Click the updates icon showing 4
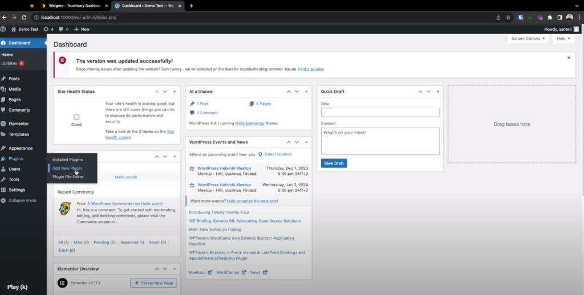 click(x=48, y=29)
